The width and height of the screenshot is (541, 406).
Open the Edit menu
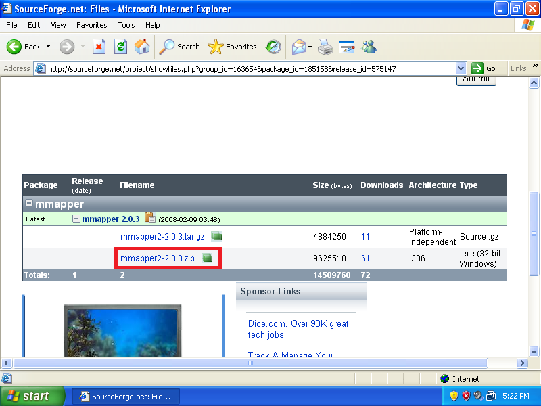[34, 25]
